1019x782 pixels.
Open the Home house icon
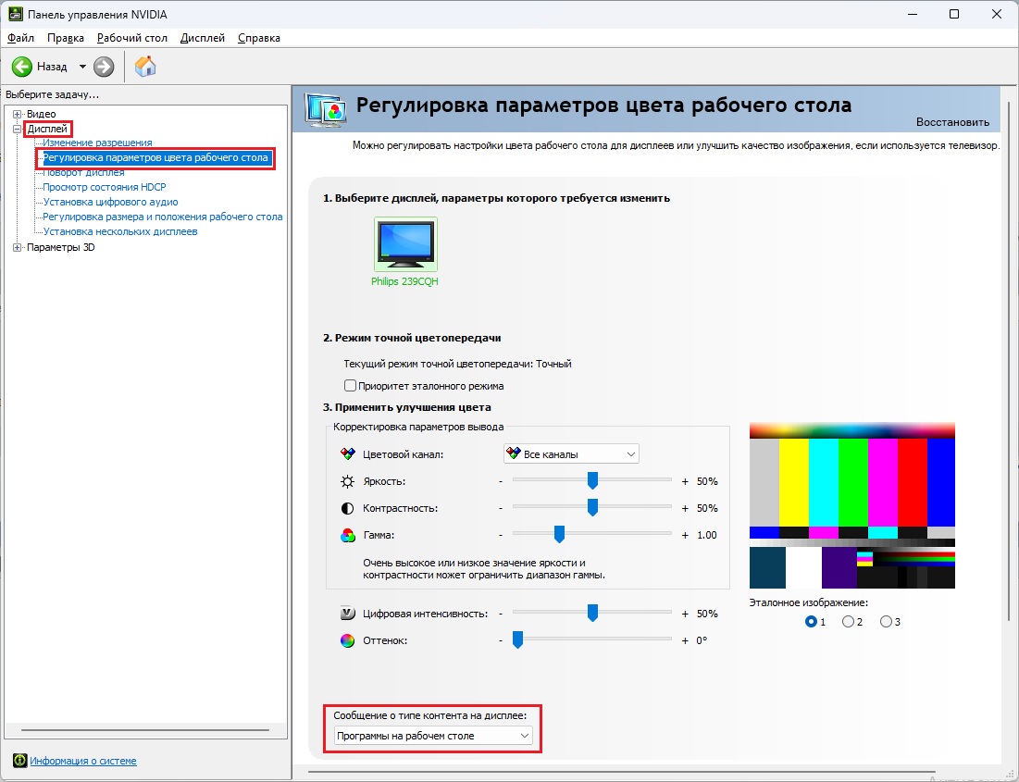point(145,67)
